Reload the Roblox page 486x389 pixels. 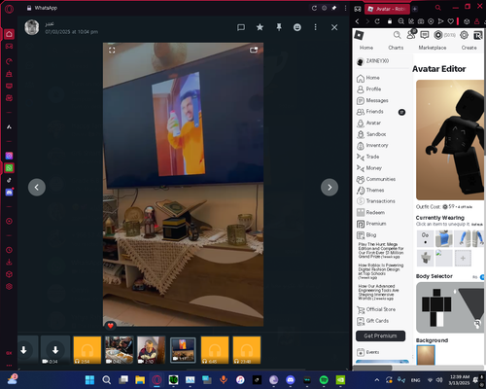click(377, 21)
